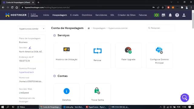Open Domínios menu
The height and width of the screenshot is (109, 194).
click(87, 15)
